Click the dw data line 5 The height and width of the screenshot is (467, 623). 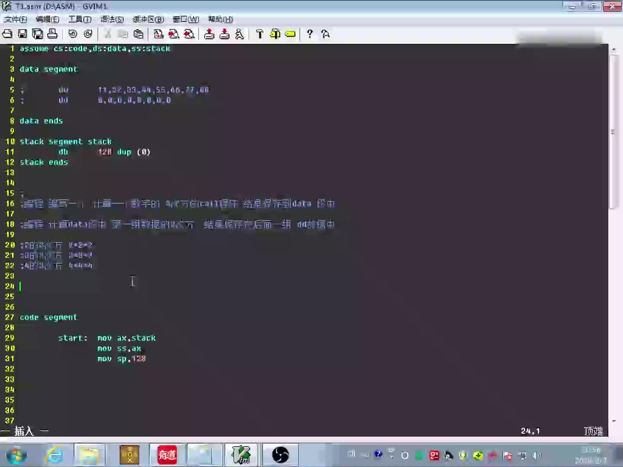115,90
